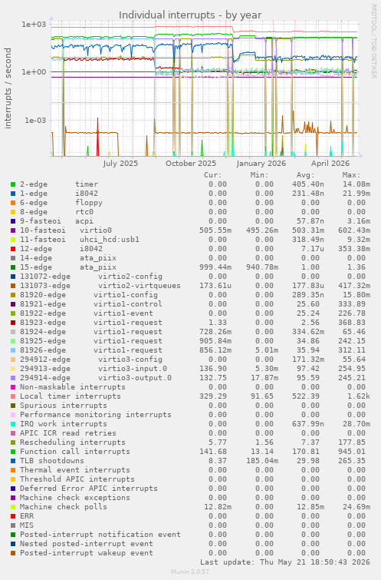Select the purple swatch for 10-fasteoi virtio0
Viewport: 381px width, 580px height.
pyautogui.click(x=13, y=230)
